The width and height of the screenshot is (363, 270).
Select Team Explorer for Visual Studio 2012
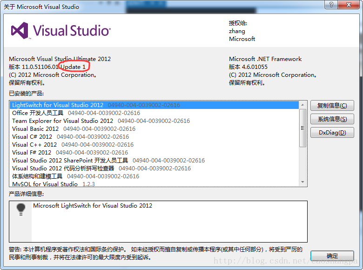(x=154, y=121)
